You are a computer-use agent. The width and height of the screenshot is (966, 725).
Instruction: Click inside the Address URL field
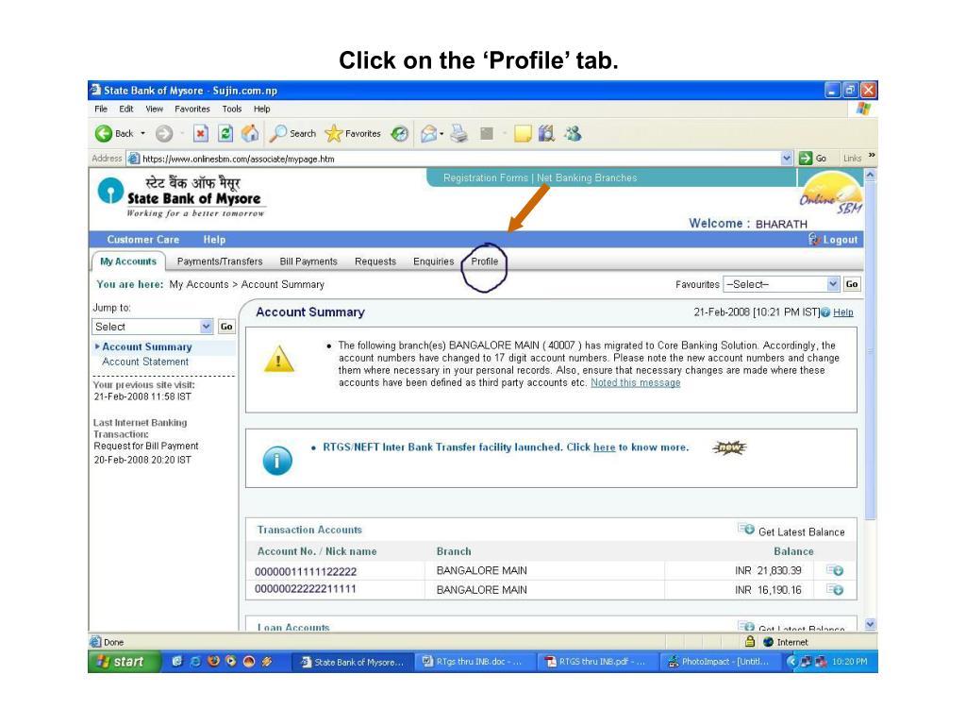point(460,159)
